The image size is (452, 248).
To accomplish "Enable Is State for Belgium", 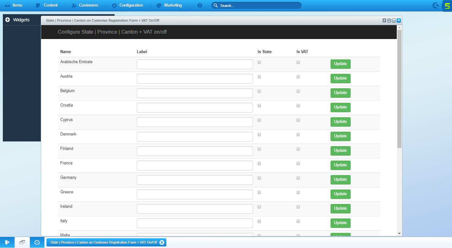I will tap(259, 91).
